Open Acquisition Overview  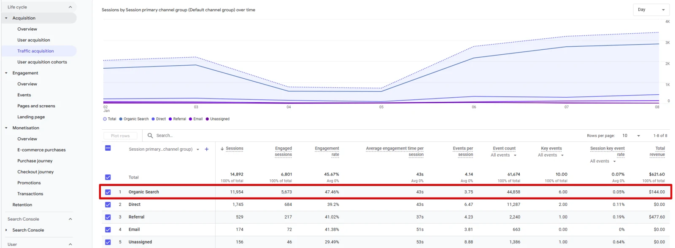(27, 29)
